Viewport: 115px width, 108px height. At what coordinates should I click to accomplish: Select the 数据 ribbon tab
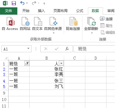pos(95,11)
